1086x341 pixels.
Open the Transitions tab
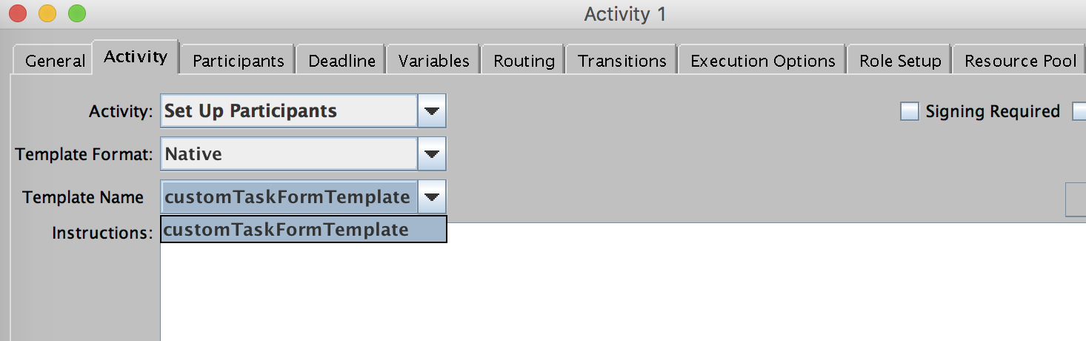coord(622,61)
